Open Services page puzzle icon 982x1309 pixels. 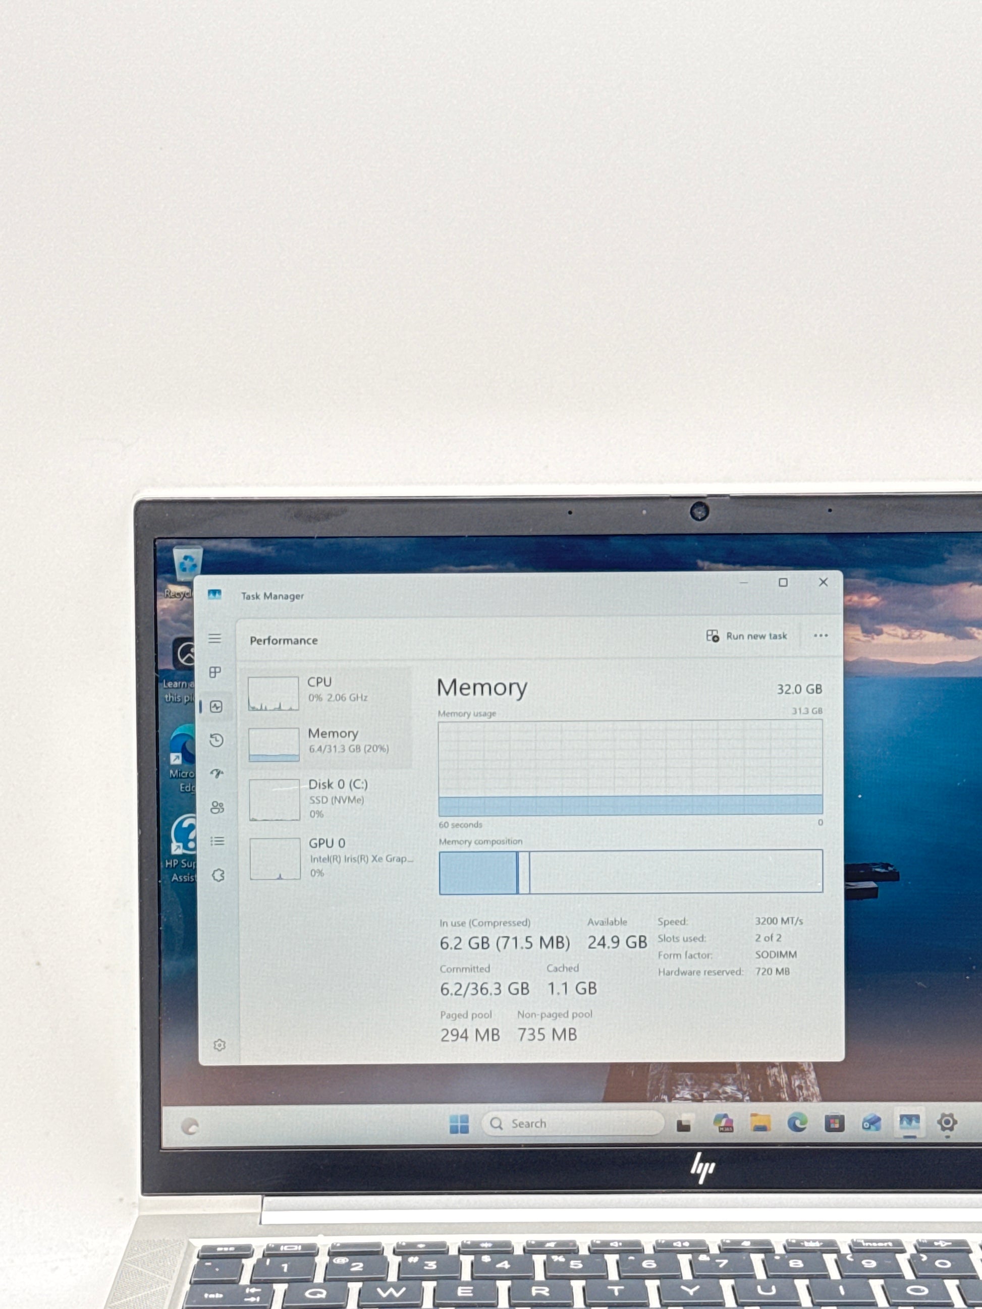(219, 875)
